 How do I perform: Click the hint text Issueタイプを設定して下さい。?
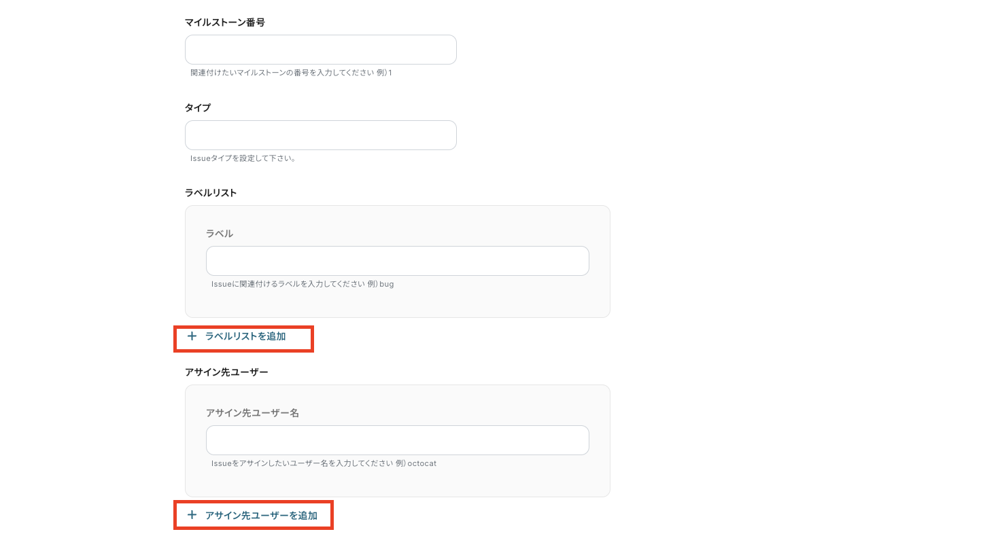pos(243,158)
